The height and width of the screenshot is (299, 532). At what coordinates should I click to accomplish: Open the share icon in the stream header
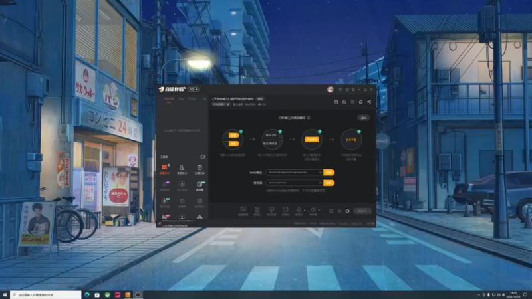369,102
